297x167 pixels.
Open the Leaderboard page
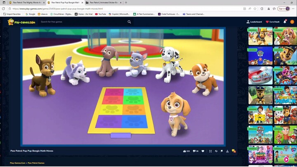[254, 22]
